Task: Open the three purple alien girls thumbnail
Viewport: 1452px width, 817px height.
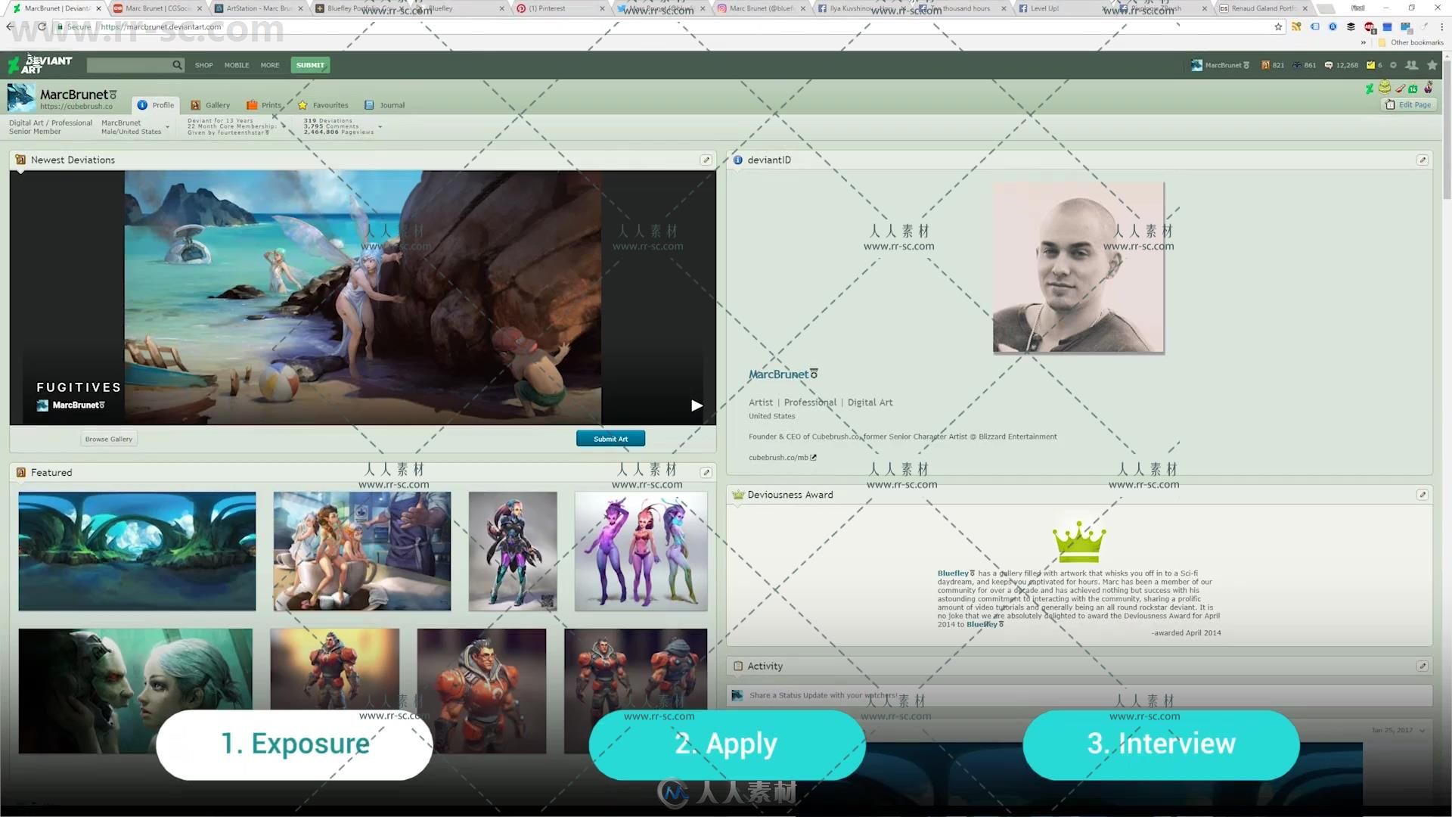Action: pos(641,551)
